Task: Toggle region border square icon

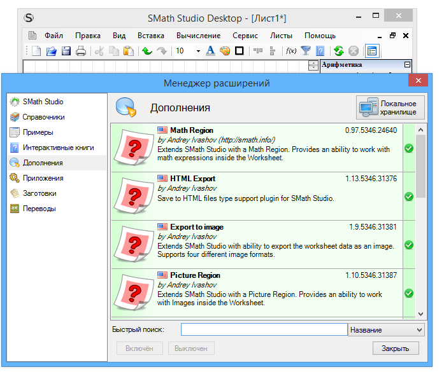Action: [240, 51]
